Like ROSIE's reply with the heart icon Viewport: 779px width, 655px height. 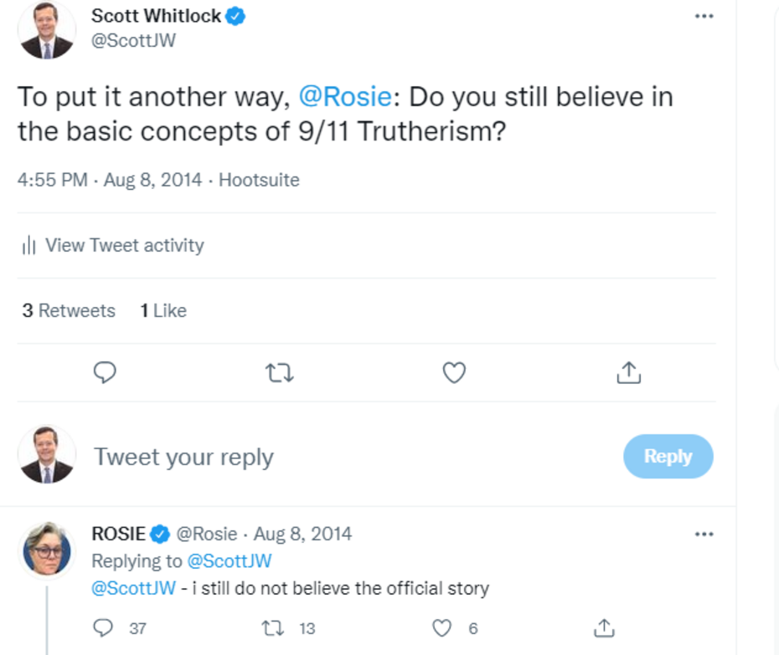pos(443,627)
